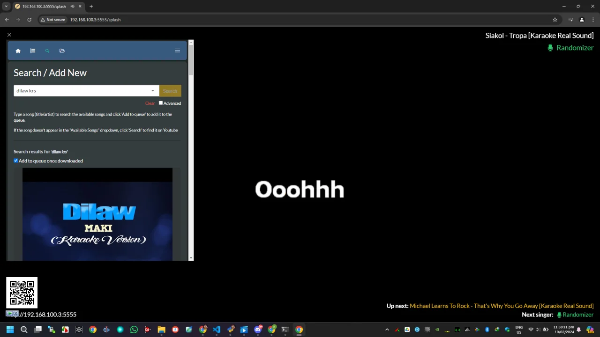This screenshot has width=600, height=337.
Task: Toggle the Advanced checkbox
Action: point(161,103)
